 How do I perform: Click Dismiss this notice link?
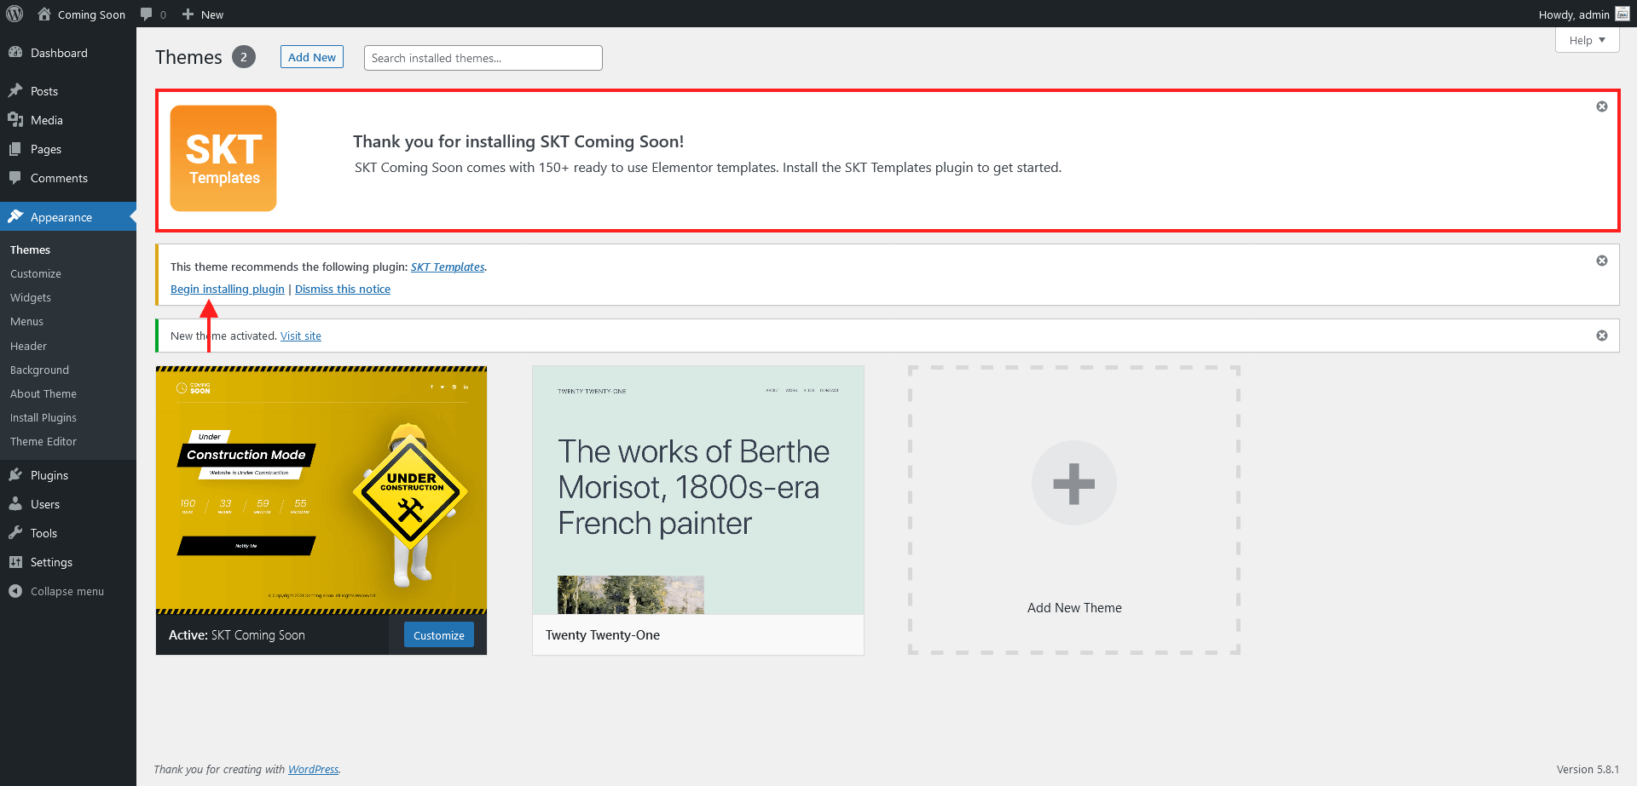click(x=343, y=289)
